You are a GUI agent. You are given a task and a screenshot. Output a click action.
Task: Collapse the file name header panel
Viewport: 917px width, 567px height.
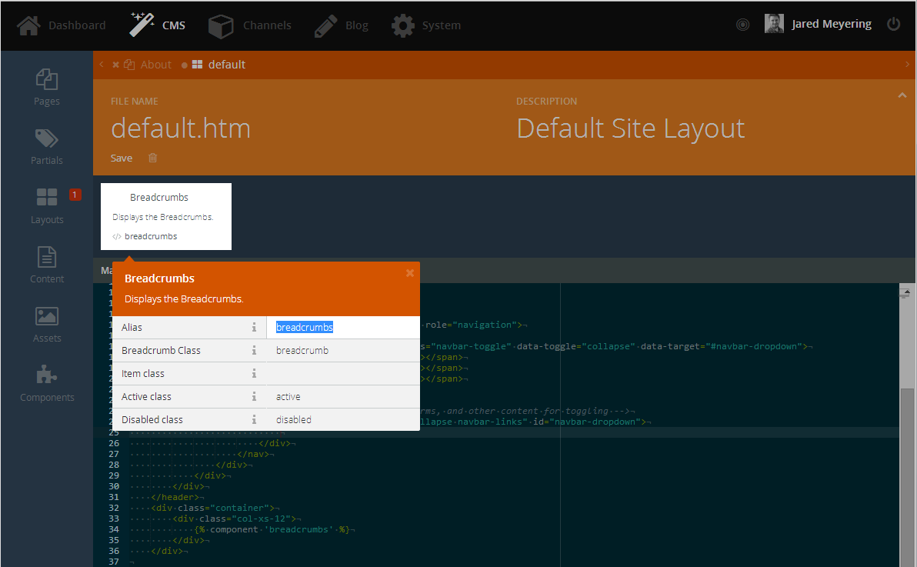coord(902,95)
